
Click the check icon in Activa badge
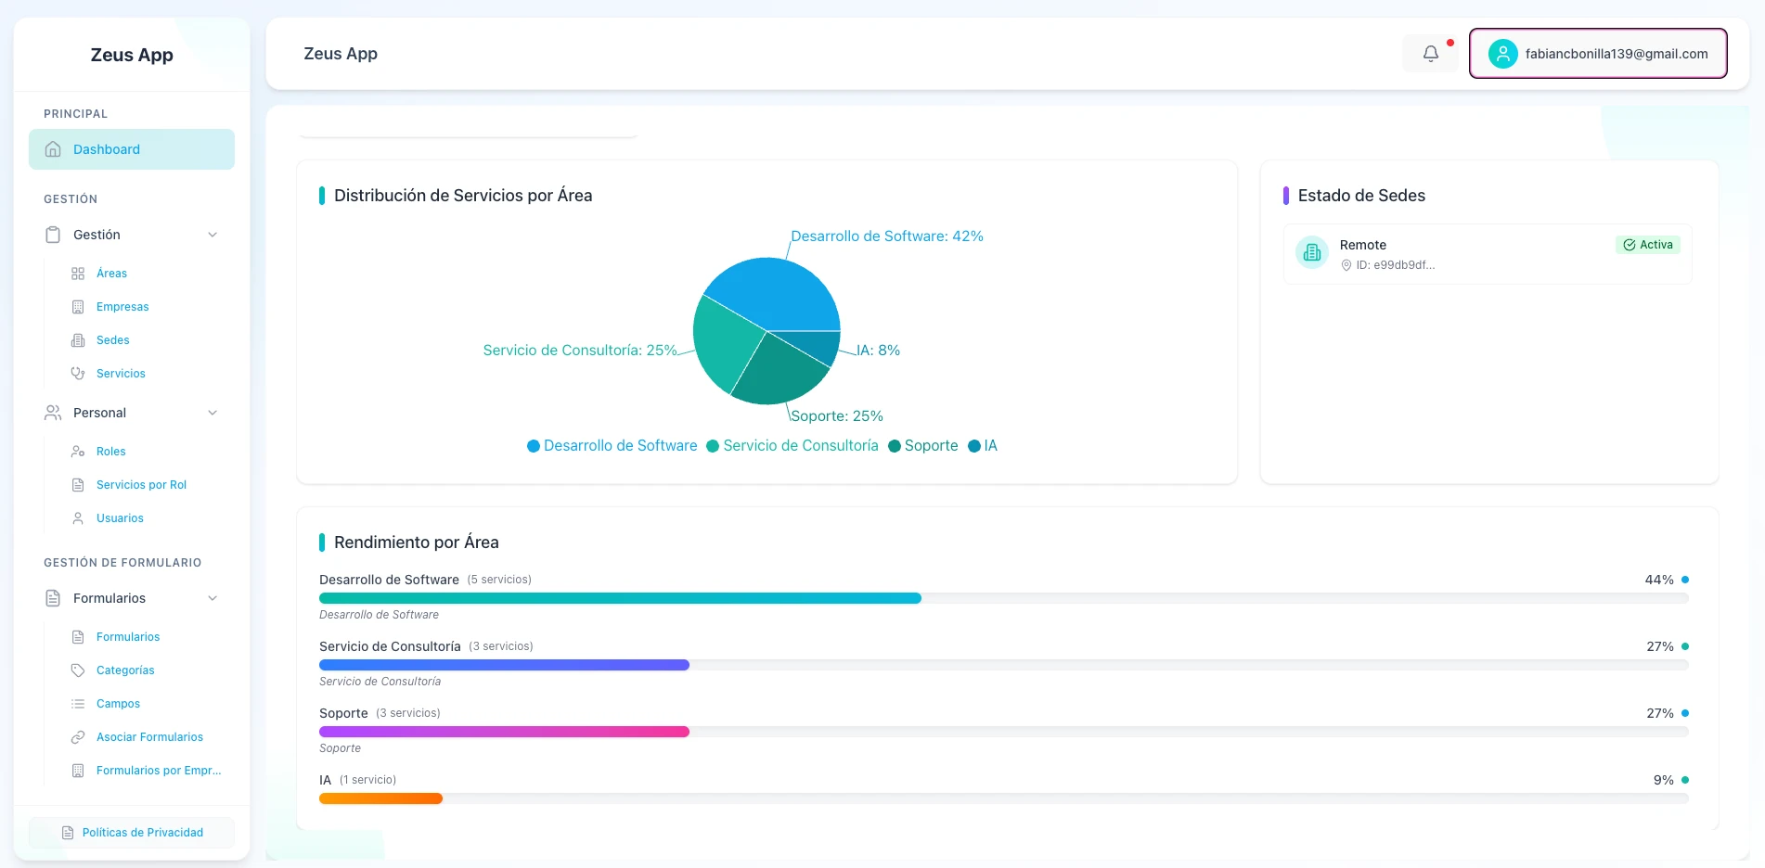tap(1630, 245)
